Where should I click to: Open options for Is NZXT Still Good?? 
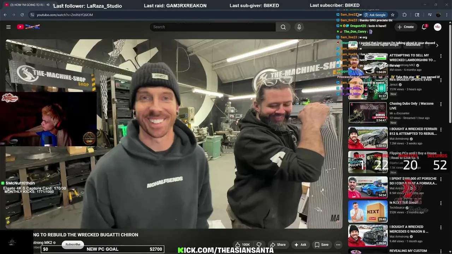pyautogui.click(x=441, y=203)
